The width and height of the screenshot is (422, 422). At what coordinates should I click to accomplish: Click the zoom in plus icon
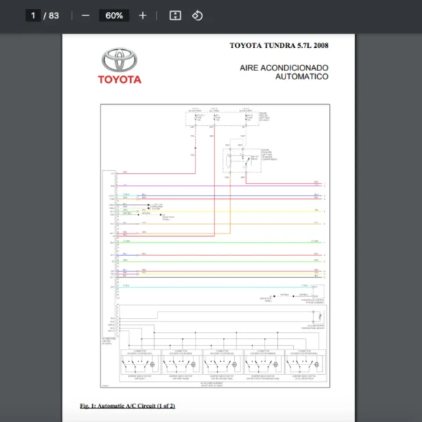[x=143, y=15]
